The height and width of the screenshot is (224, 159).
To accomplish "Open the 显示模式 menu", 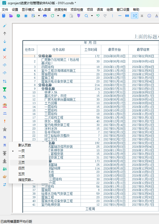I will point(28,9).
